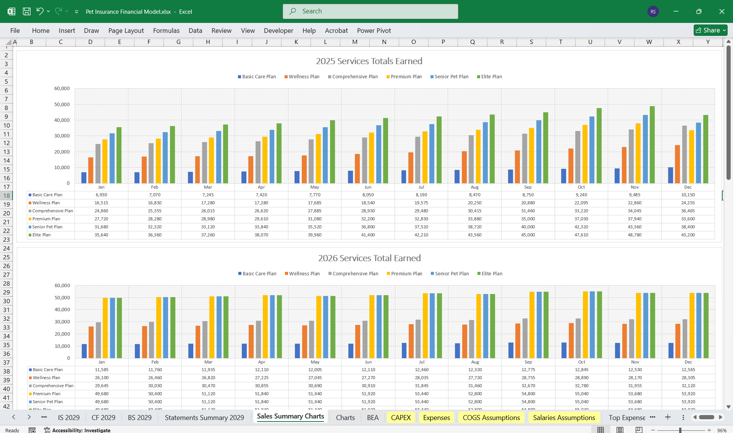This screenshot has width=733, height=433.
Task: Expand the Undo history dropdown arrow
Action: (x=48, y=11)
